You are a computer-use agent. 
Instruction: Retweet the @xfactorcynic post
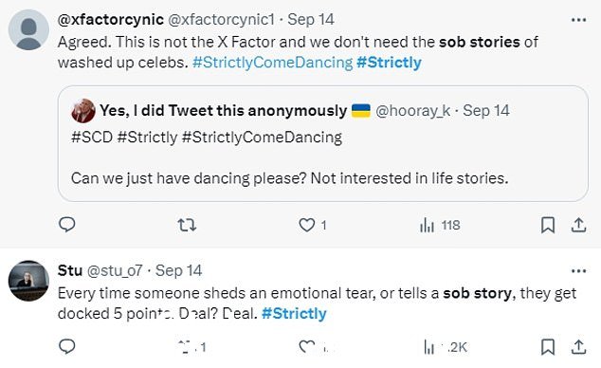(x=187, y=225)
